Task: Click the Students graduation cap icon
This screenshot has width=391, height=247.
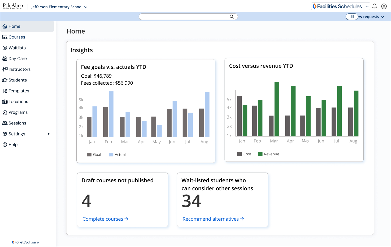Action: click(5, 80)
